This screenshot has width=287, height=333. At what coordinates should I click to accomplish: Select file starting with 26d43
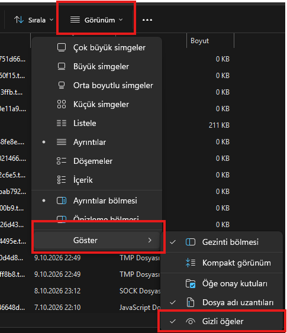point(12,225)
